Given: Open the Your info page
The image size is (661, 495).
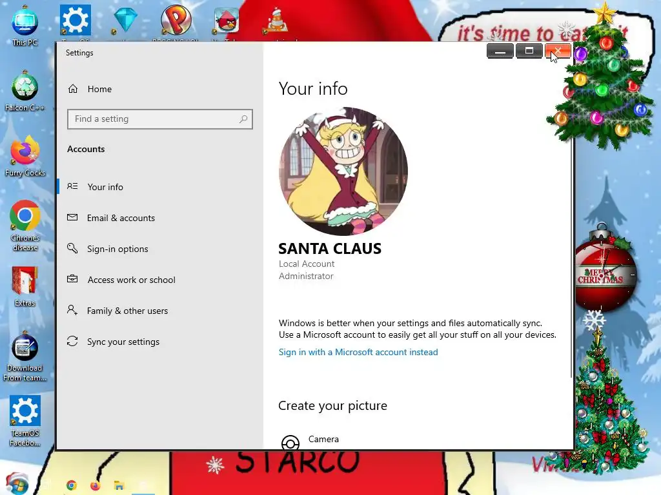Looking at the screenshot, I should click(105, 187).
